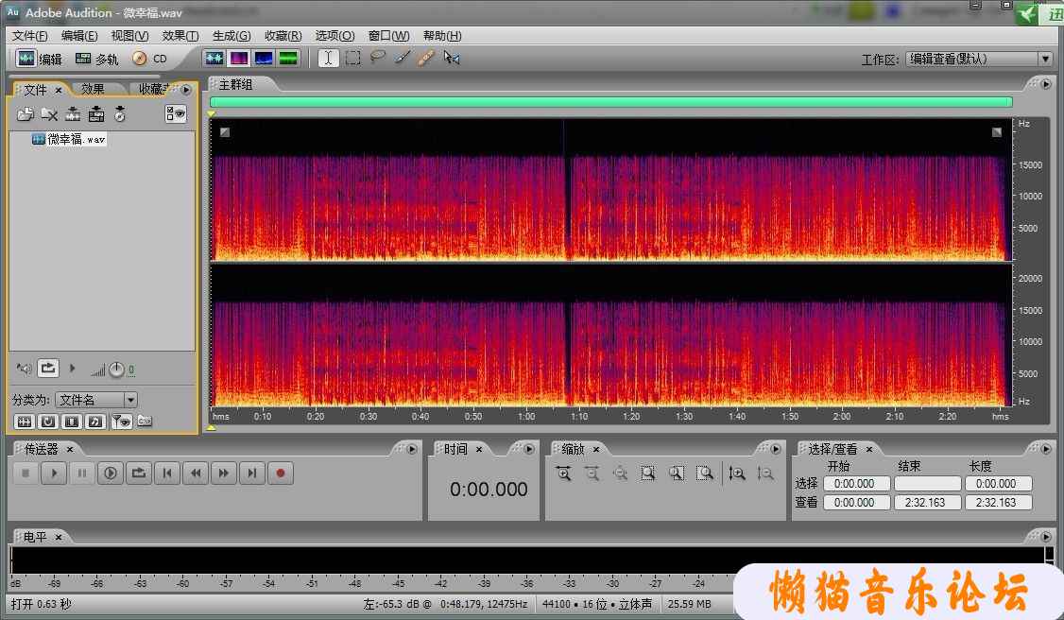Viewport: 1064px width, 620px height.
Task: Click the green horizontal zoom scrollbar
Action: 610,102
